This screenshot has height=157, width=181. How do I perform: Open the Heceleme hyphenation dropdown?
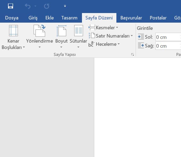click(x=105, y=44)
